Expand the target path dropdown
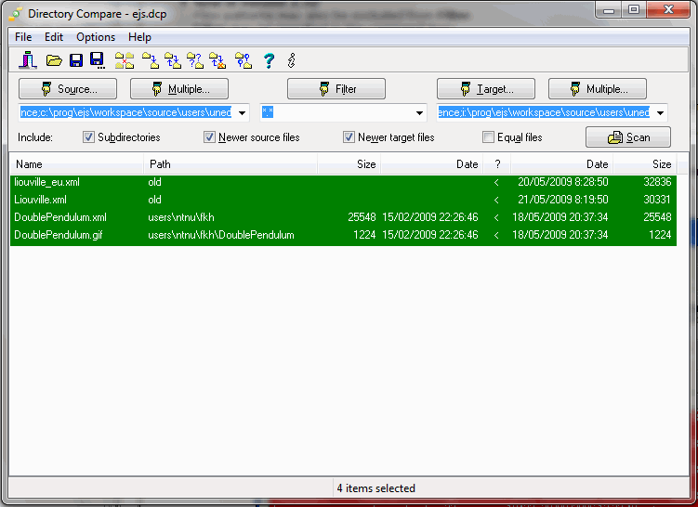This screenshot has width=698, height=507. click(661, 113)
